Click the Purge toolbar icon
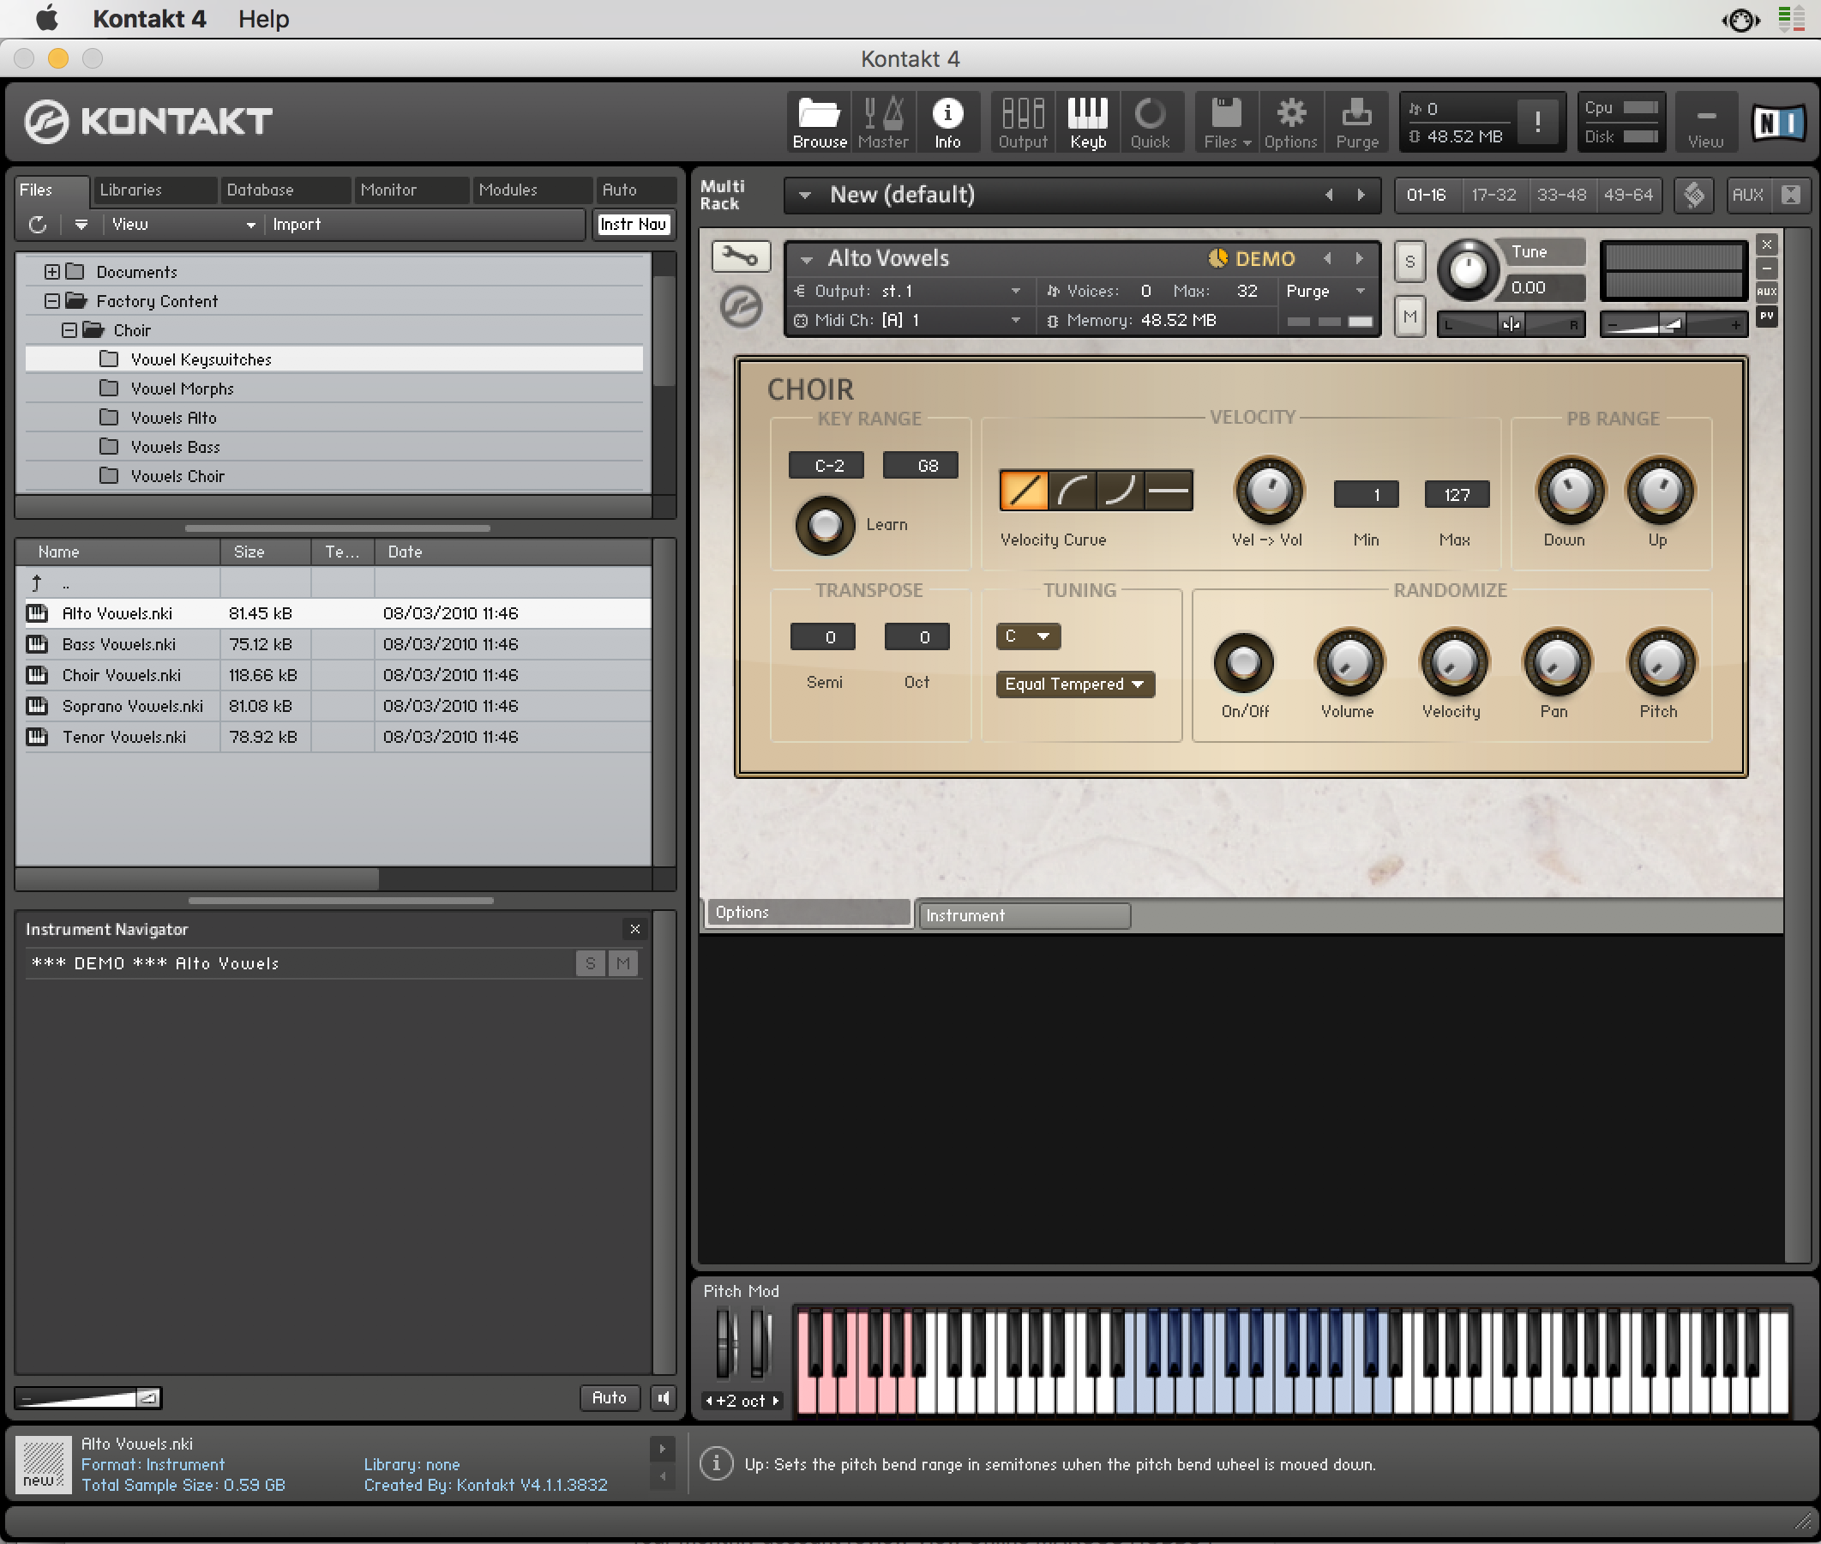This screenshot has width=1821, height=1544. 1355,122
